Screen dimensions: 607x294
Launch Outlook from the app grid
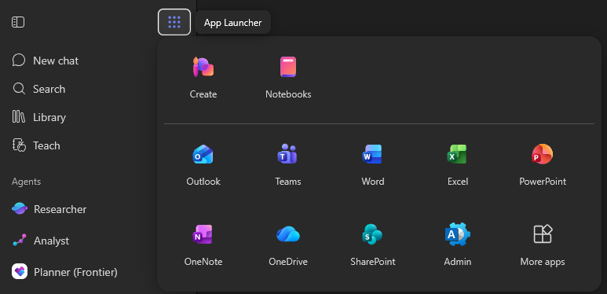click(203, 164)
